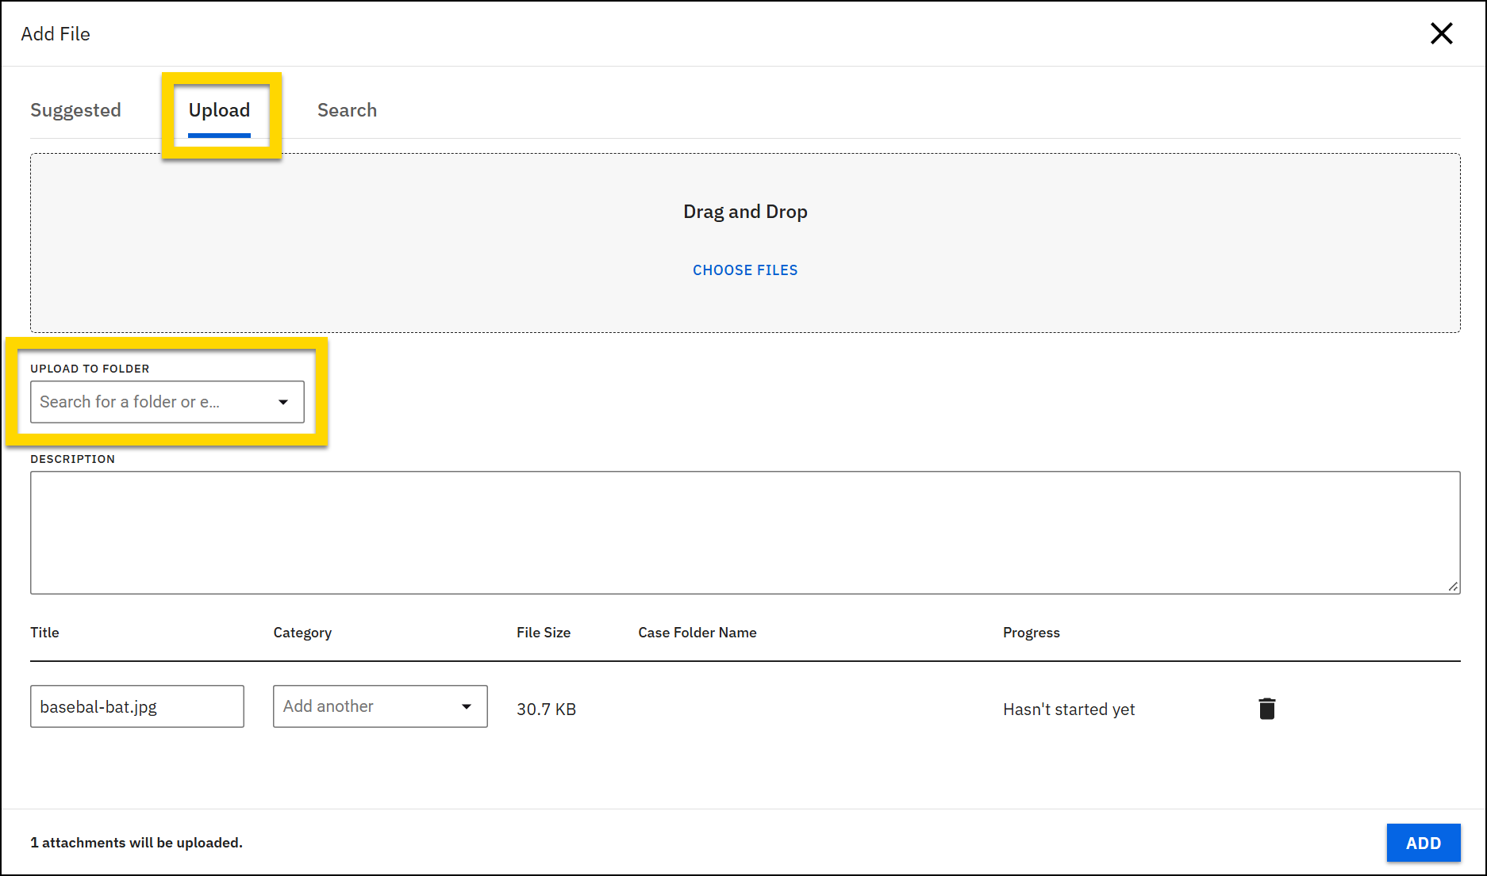Click the basebal-bat.jpg title field
Viewport: 1487px width, 876px height.
point(136,706)
